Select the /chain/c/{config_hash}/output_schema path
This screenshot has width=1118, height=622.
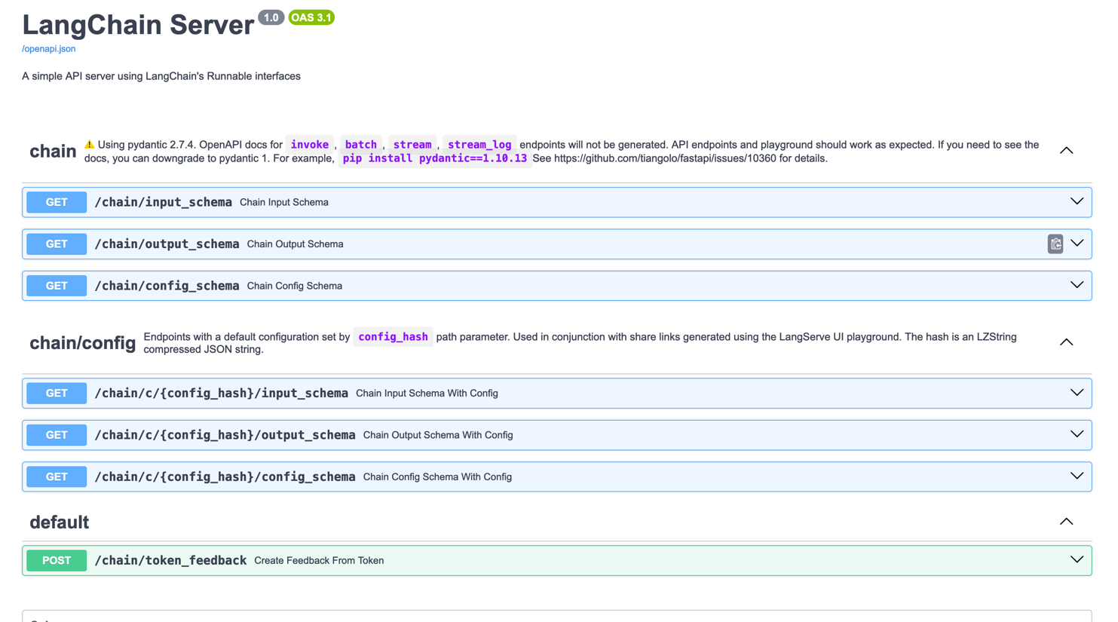pos(225,435)
